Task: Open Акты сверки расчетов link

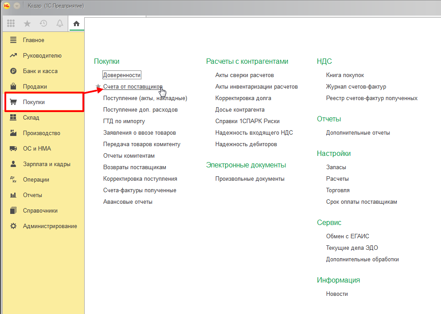Action: click(x=244, y=75)
